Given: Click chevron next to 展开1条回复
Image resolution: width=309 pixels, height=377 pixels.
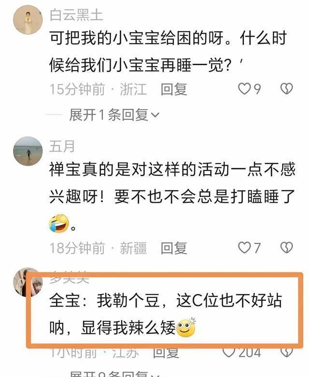Looking at the screenshot, I should click(155, 115).
